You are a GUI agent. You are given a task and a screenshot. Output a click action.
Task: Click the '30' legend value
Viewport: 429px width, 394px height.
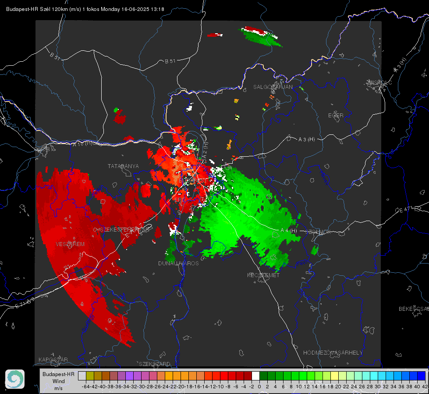click(x=378, y=387)
